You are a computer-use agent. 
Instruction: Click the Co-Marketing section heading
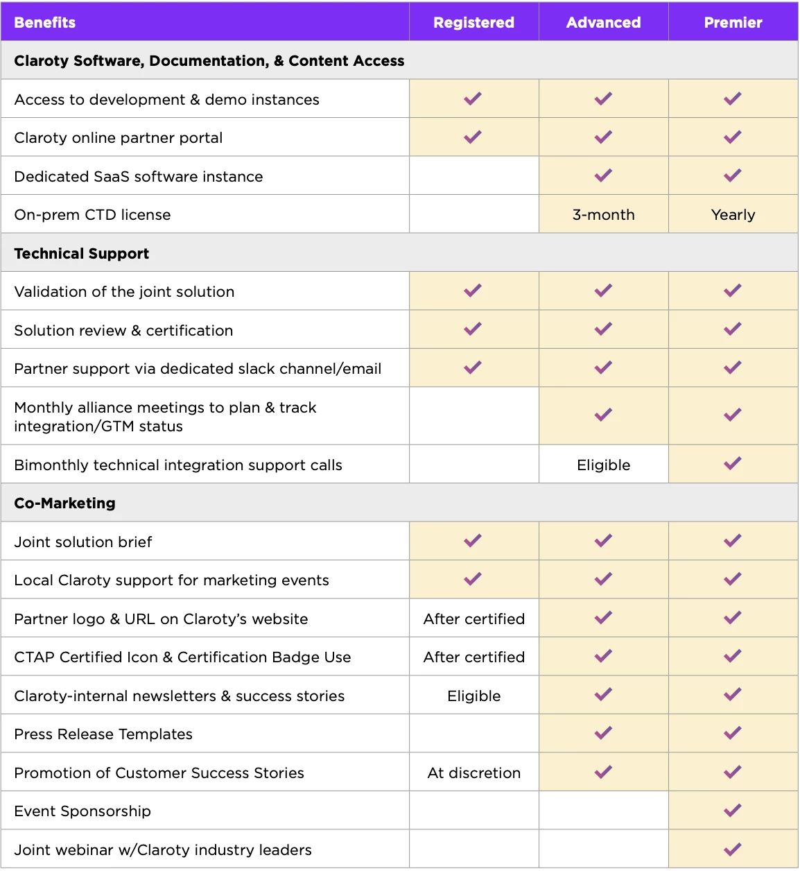click(65, 503)
